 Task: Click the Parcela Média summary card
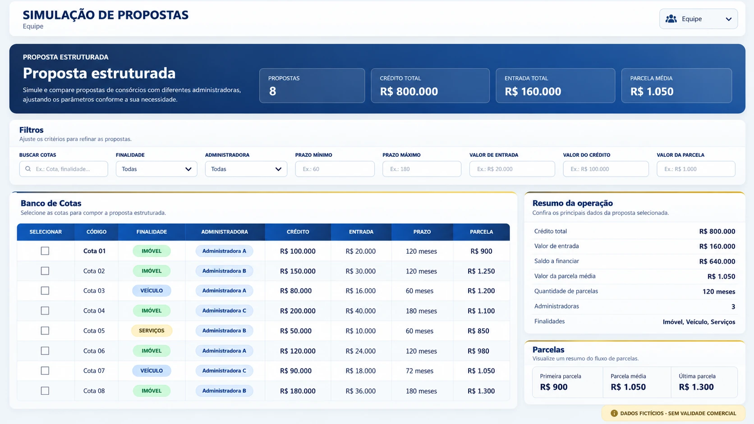click(x=676, y=86)
